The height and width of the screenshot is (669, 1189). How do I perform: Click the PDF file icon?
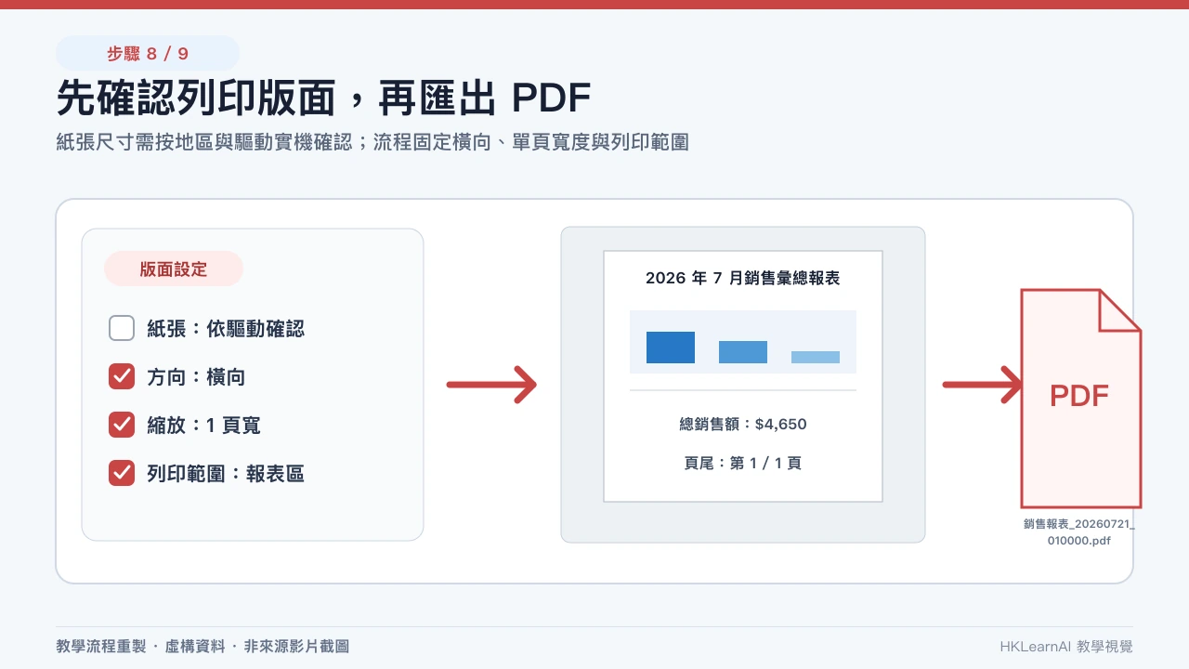[x=1080, y=398]
